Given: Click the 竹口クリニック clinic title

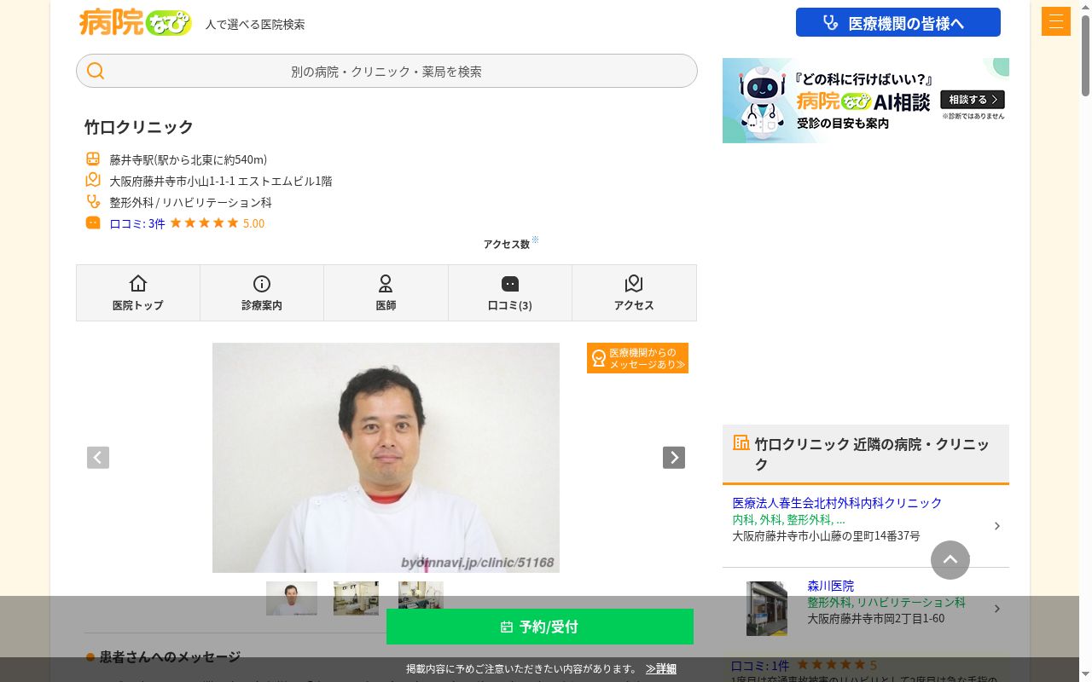Looking at the screenshot, I should point(139,127).
